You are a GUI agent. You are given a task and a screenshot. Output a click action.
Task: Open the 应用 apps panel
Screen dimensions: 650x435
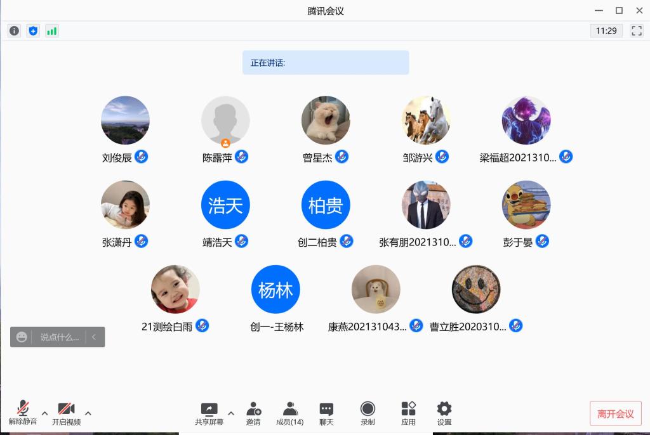pyautogui.click(x=408, y=414)
